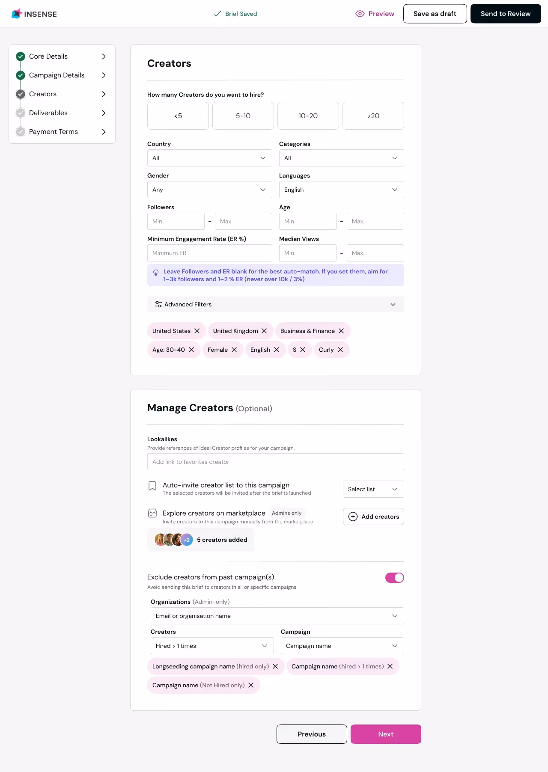Remove the Business & Finance chip
Viewport: 548px width, 772px height.
(x=341, y=331)
